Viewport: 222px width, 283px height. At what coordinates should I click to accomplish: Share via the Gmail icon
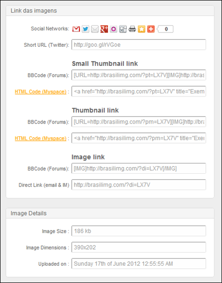[x=76, y=29]
